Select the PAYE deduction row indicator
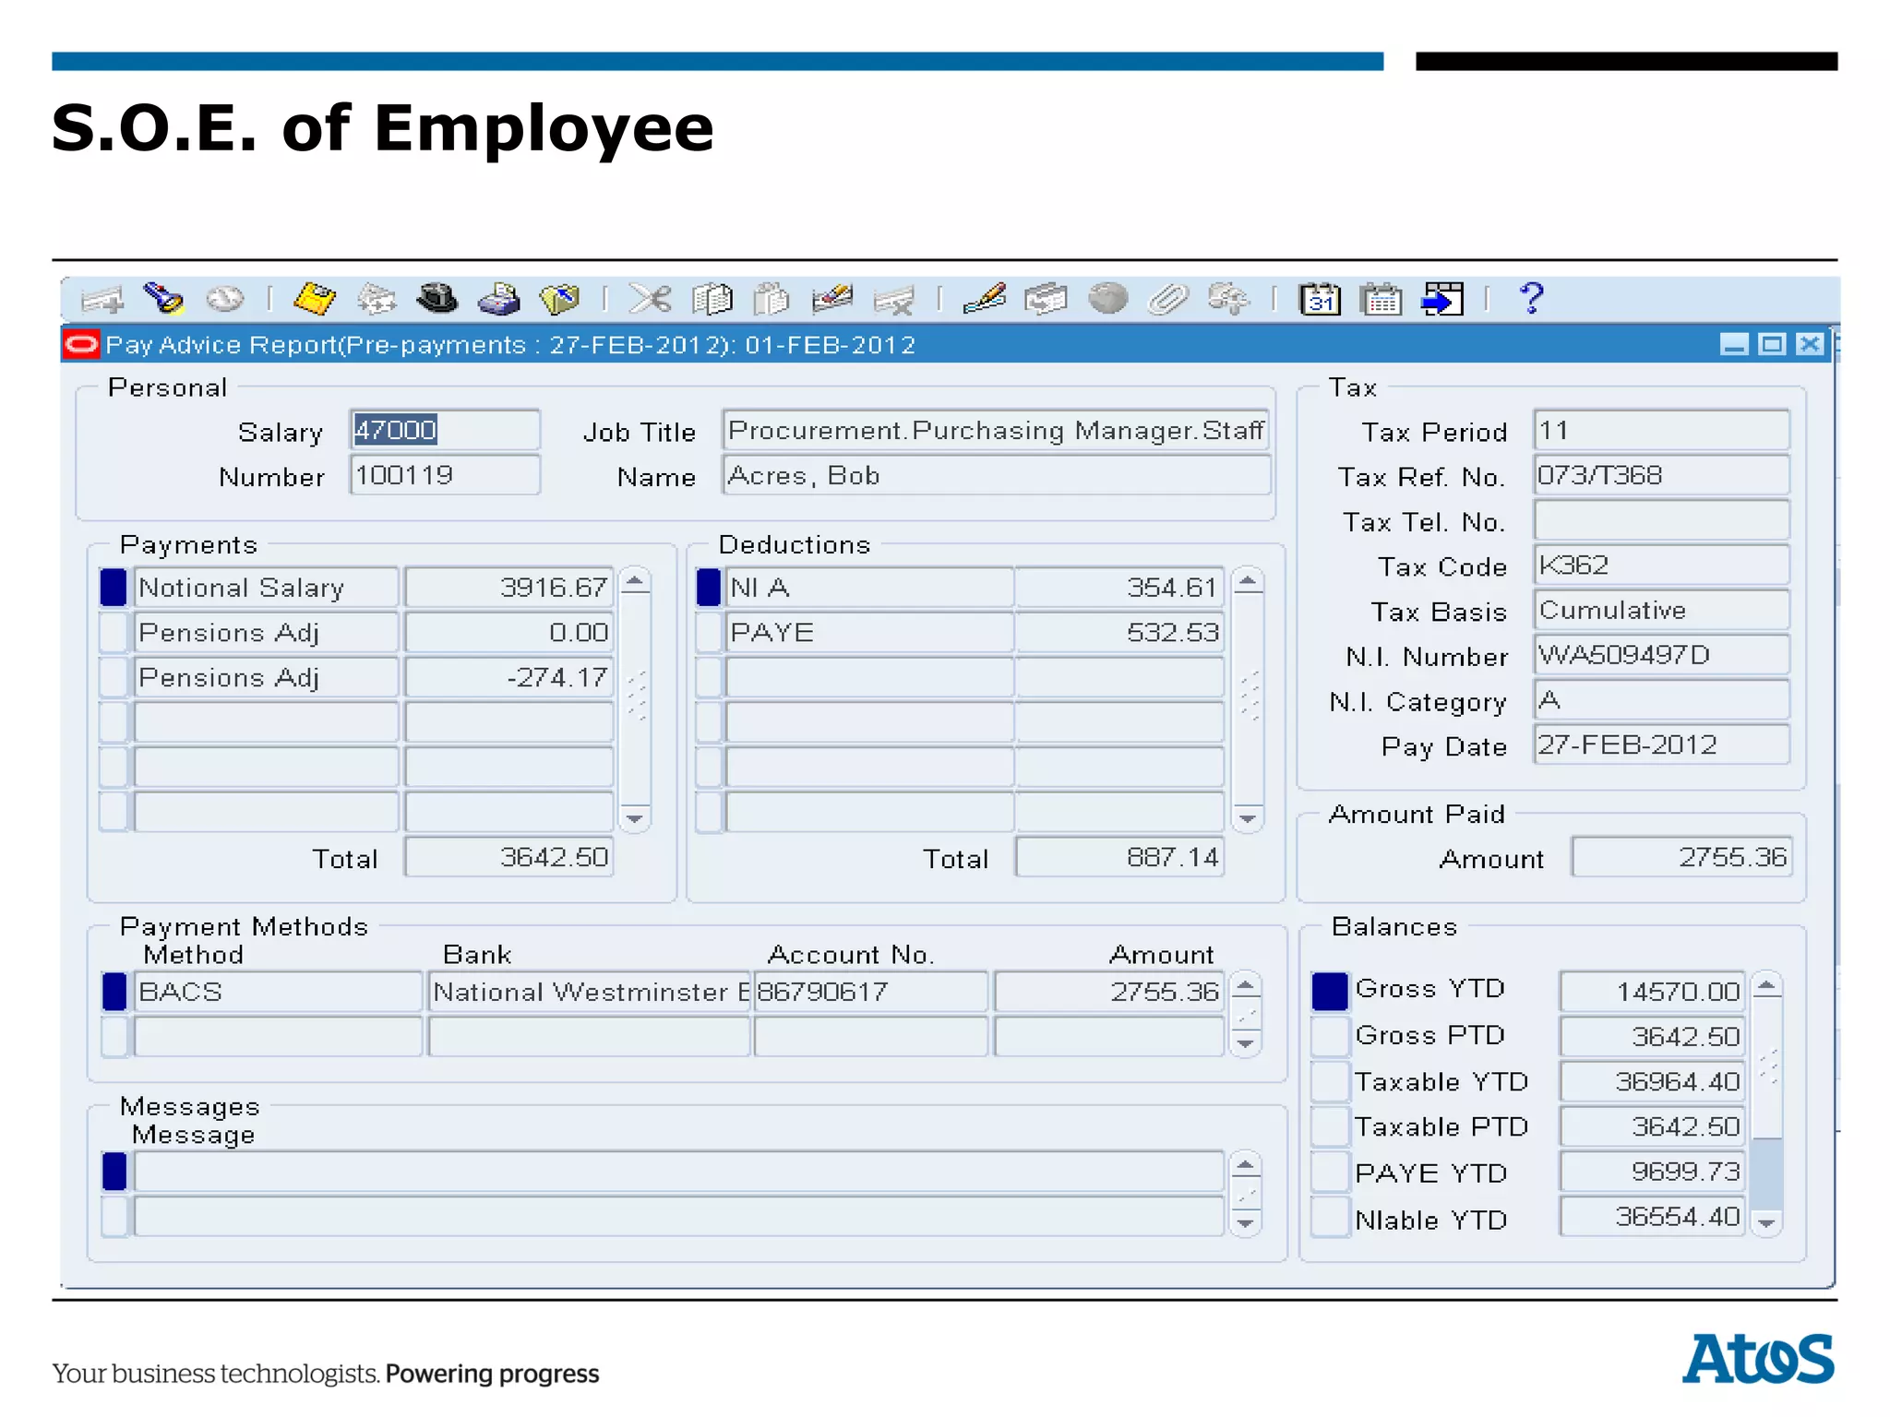 (x=709, y=633)
